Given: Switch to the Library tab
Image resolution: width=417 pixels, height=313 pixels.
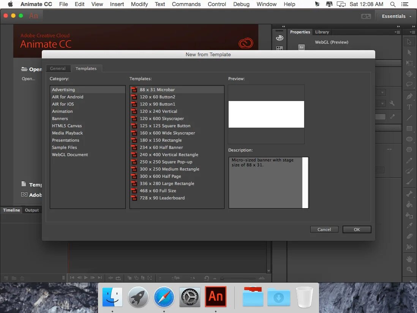Looking at the screenshot, I should (x=322, y=32).
